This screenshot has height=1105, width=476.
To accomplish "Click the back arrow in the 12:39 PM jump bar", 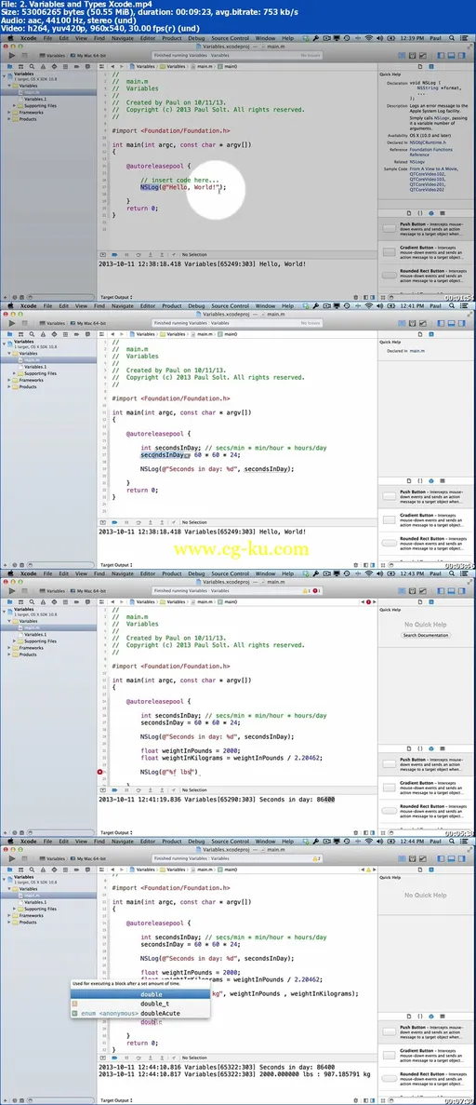I will click(112, 67).
